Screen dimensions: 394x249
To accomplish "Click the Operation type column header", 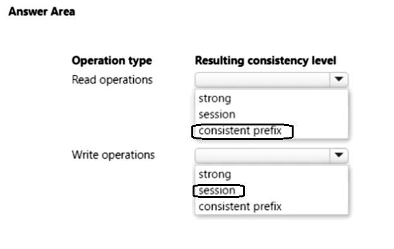I will point(112,61).
